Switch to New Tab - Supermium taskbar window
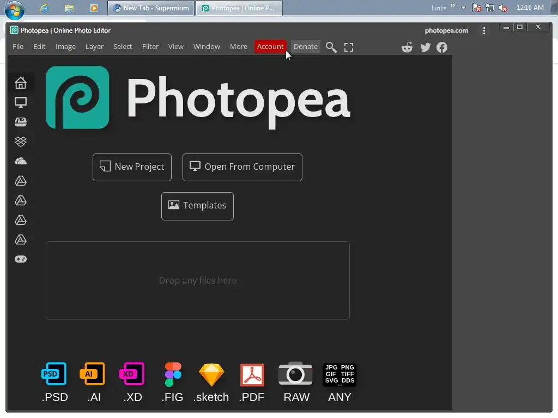 click(151, 8)
